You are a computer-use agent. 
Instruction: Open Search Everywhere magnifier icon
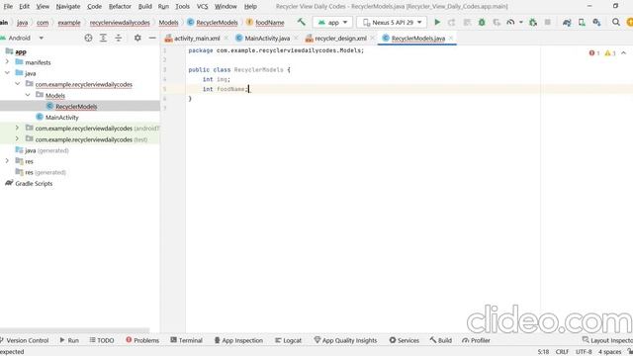tap(615, 22)
